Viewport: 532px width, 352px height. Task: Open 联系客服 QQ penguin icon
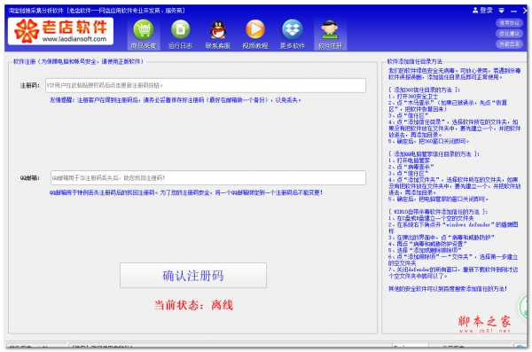[218, 34]
